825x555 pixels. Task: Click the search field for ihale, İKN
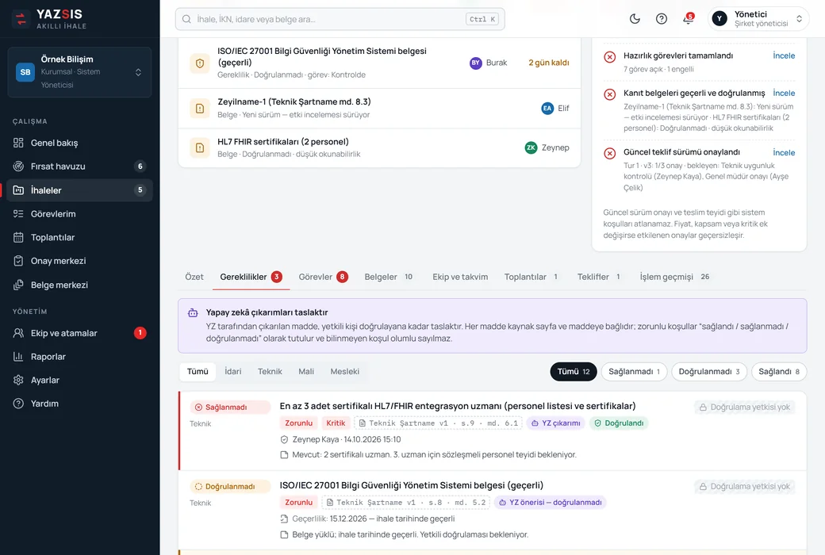coord(340,19)
